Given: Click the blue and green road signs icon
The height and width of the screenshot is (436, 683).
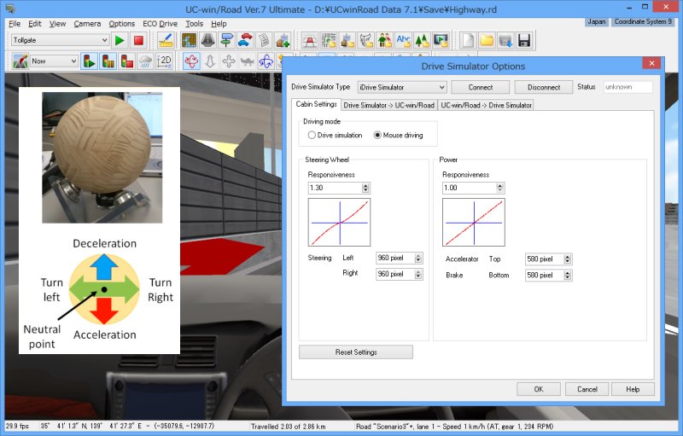Looking at the screenshot, I should [x=226, y=40].
